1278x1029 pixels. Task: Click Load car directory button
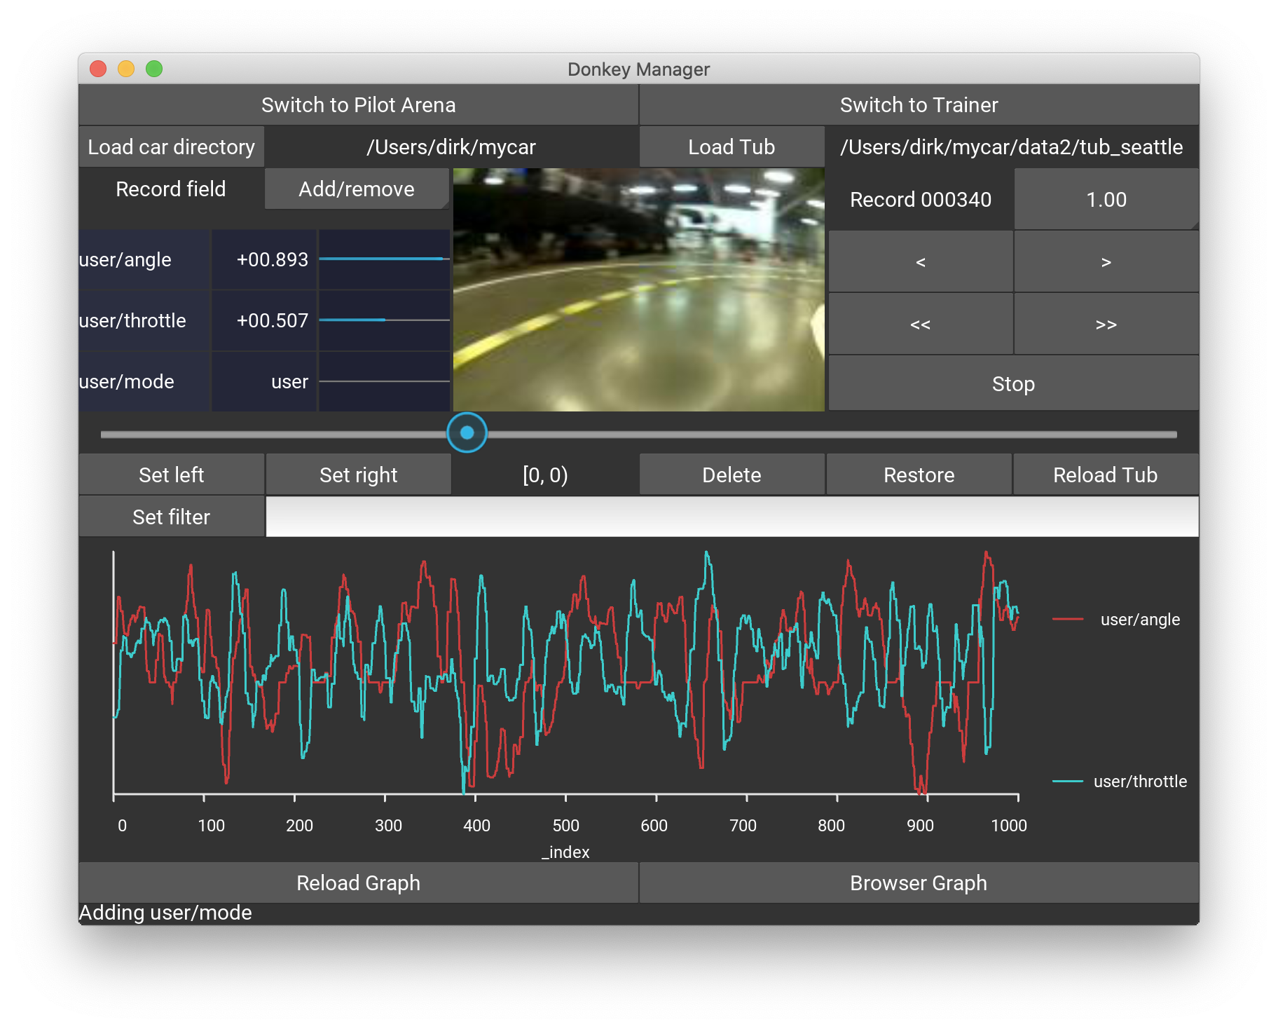point(171,146)
